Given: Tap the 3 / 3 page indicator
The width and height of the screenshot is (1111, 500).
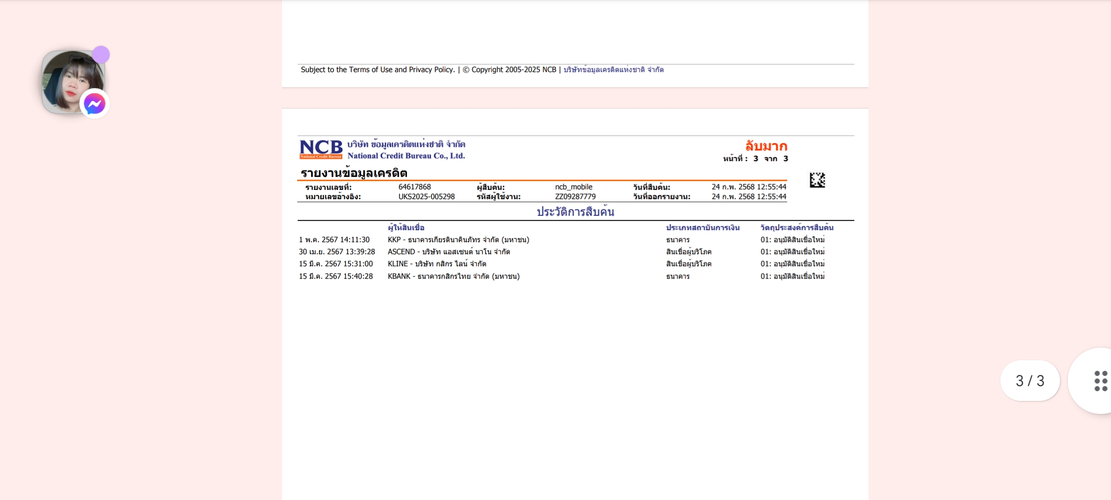Looking at the screenshot, I should point(1030,381).
